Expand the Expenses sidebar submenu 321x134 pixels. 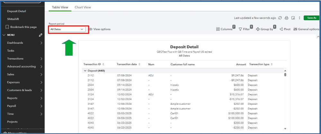41,83
